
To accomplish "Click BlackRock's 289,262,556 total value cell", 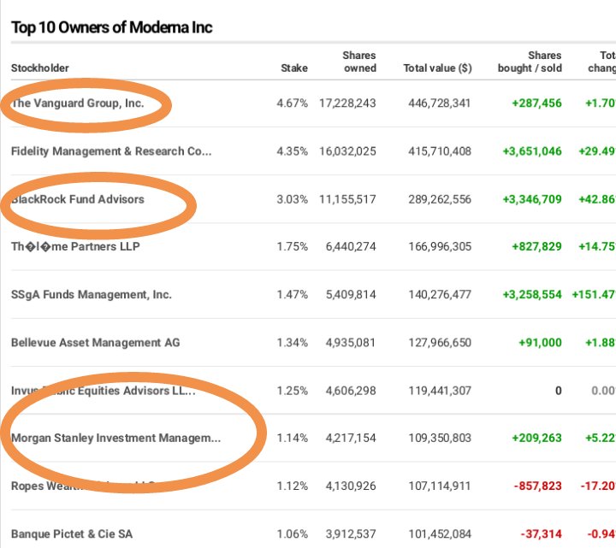I will click(x=437, y=199).
